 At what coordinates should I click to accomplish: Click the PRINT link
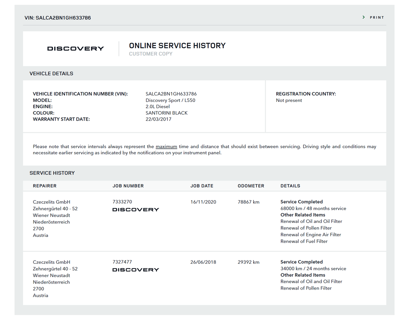pyautogui.click(x=377, y=18)
